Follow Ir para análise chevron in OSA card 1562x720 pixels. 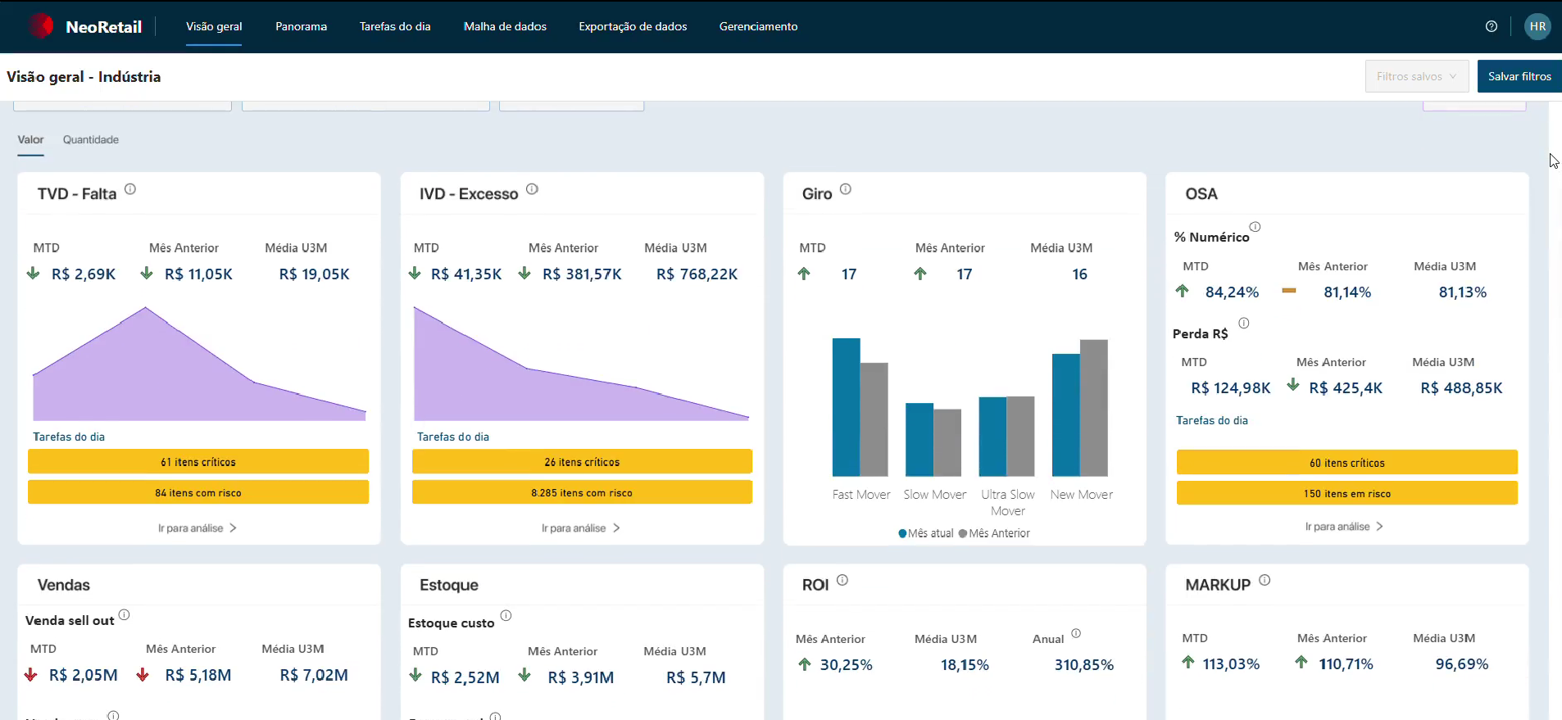pos(1380,527)
